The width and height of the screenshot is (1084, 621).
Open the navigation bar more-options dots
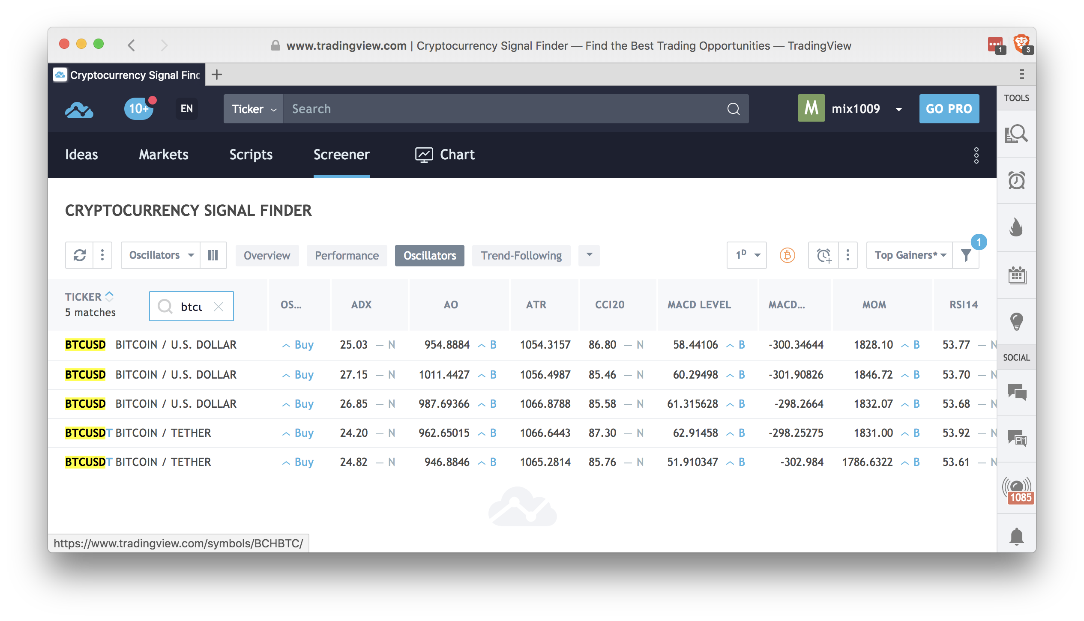point(976,155)
